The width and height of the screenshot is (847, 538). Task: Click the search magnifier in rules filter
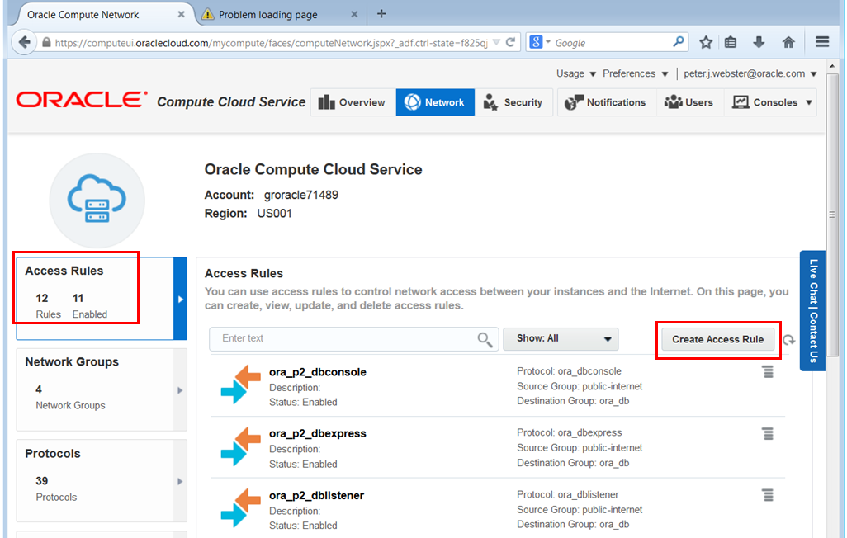(485, 339)
